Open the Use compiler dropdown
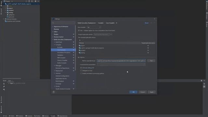This screenshot has width=208, height=117. 94,27
